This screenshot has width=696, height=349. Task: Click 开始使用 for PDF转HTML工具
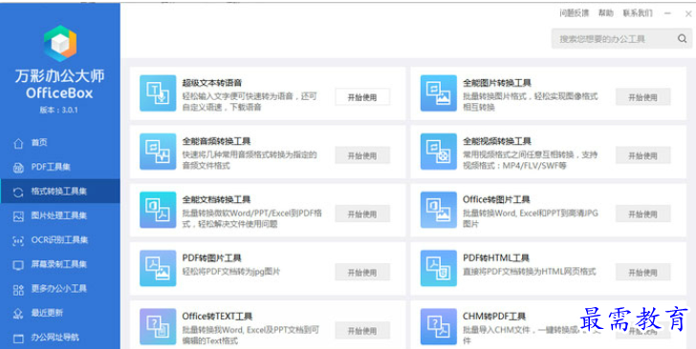642,273
